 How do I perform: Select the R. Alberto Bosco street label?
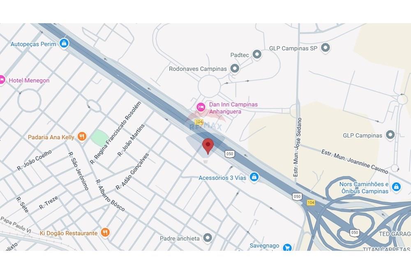click(110, 196)
